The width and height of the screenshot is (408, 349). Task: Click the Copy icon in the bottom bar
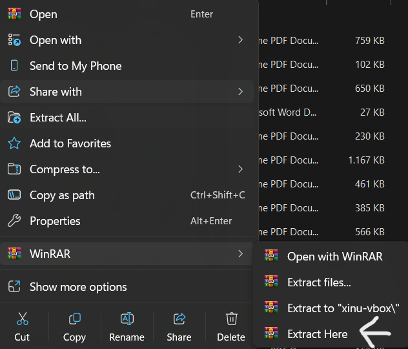click(75, 319)
